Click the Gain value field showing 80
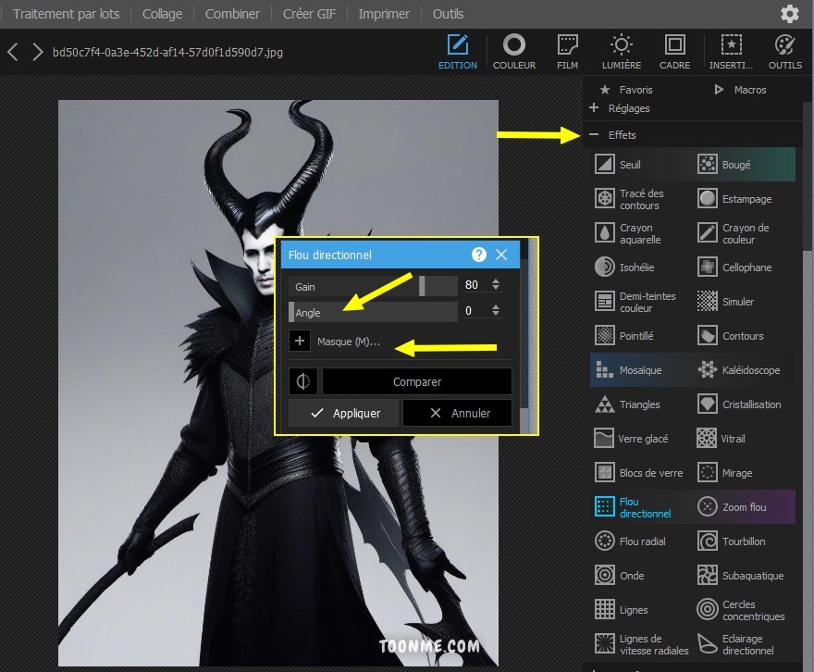The image size is (814, 672). [475, 284]
